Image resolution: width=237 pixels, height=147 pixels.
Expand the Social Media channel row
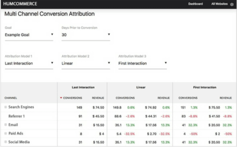[x=6, y=142]
